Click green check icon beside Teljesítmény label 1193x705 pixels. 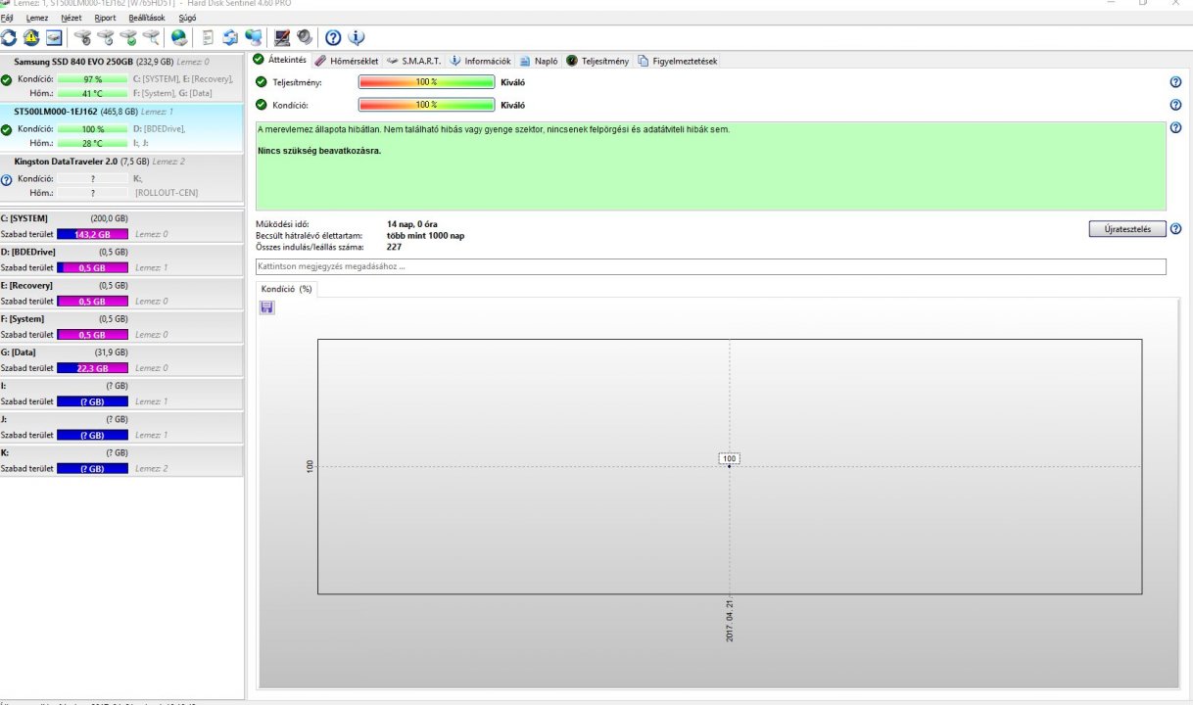261,82
